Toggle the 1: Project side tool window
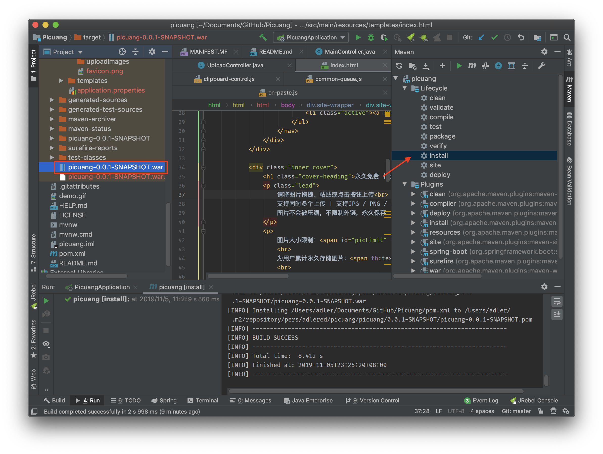The width and height of the screenshot is (603, 454). point(34,65)
